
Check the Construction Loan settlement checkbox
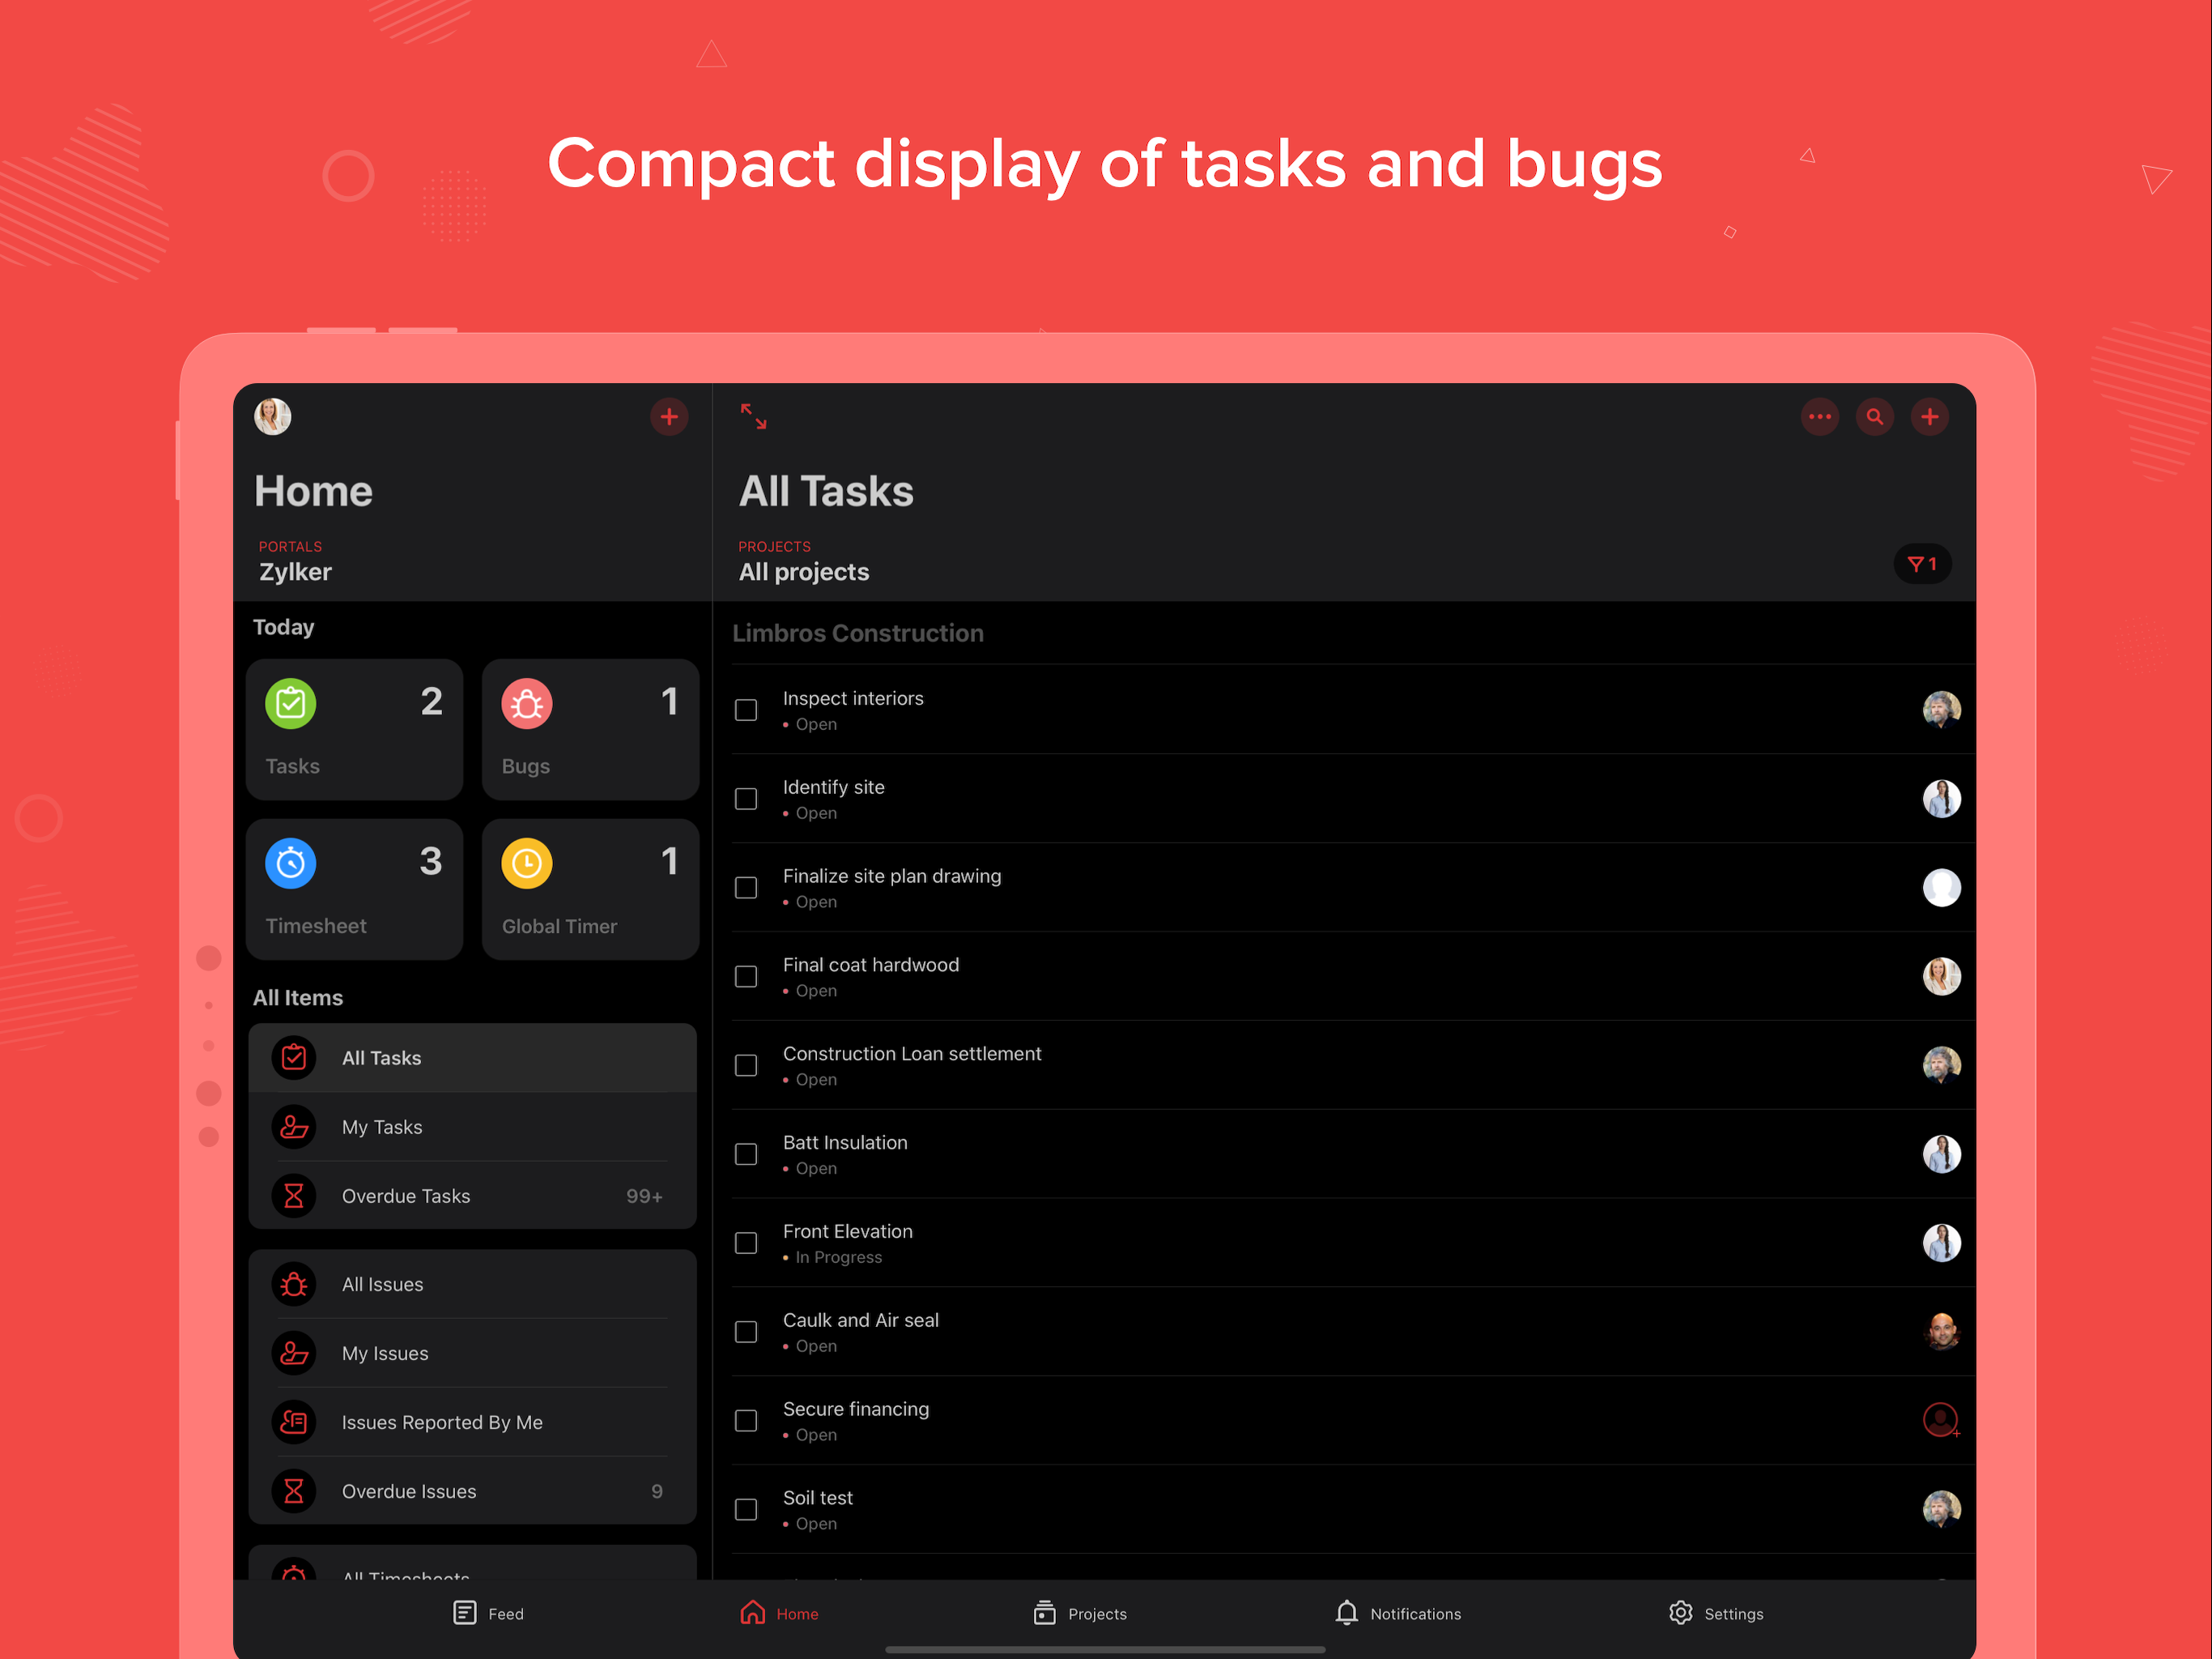click(746, 1066)
